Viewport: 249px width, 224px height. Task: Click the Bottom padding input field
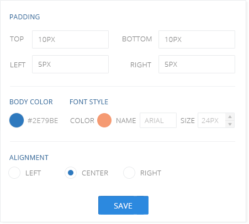pyautogui.click(x=197, y=40)
